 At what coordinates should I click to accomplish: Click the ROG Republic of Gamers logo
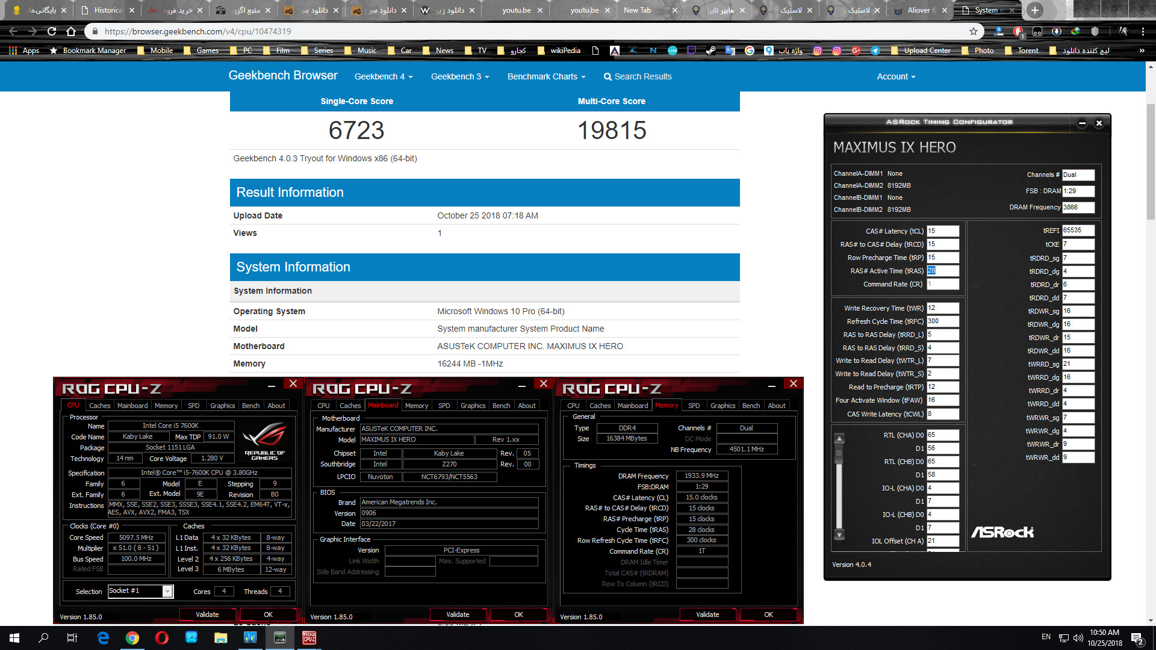pyautogui.click(x=264, y=441)
